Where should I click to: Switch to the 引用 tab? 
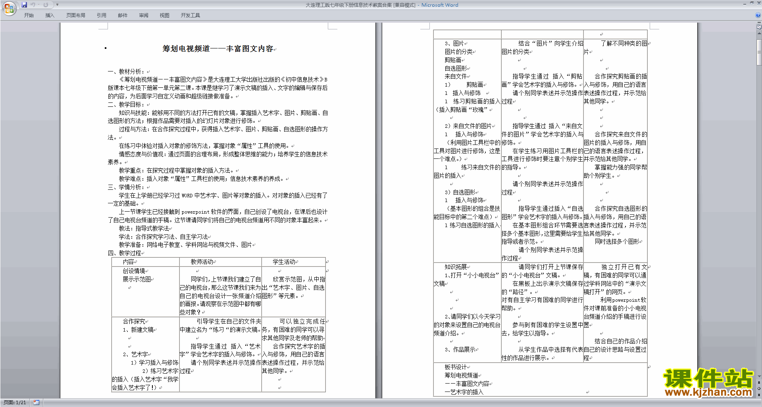[102, 15]
